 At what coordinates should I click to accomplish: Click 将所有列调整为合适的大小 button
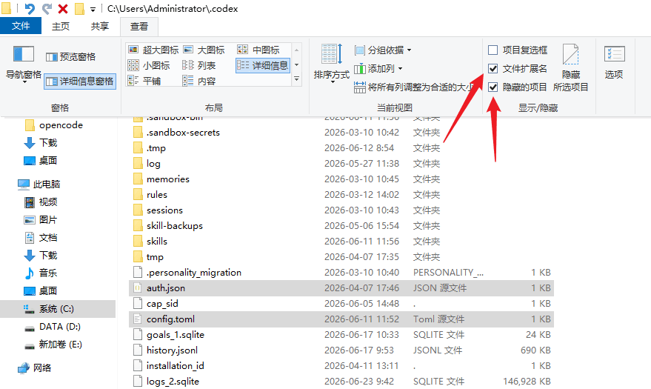click(413, 87)
